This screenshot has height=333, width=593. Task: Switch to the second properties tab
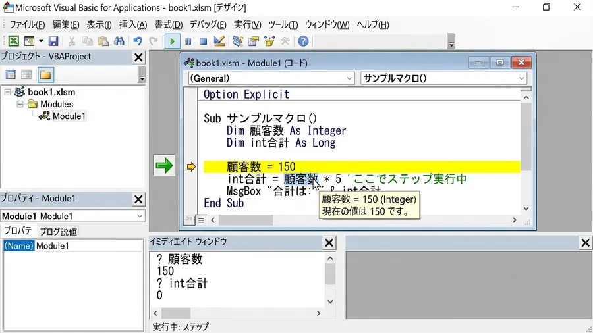58,232
